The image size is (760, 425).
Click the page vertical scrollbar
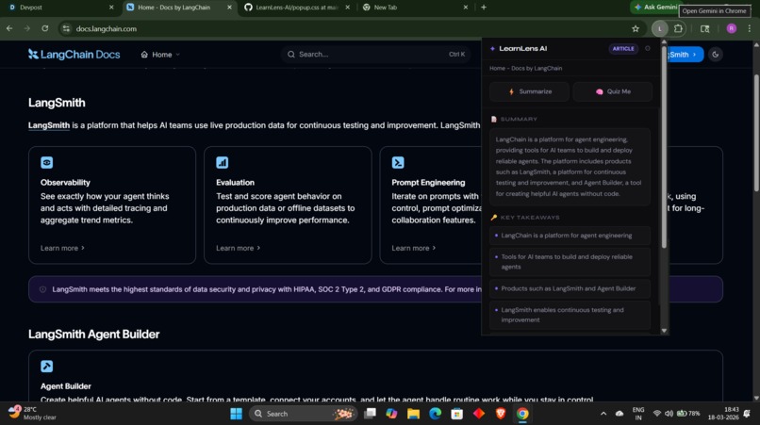[x=756, y=133]
